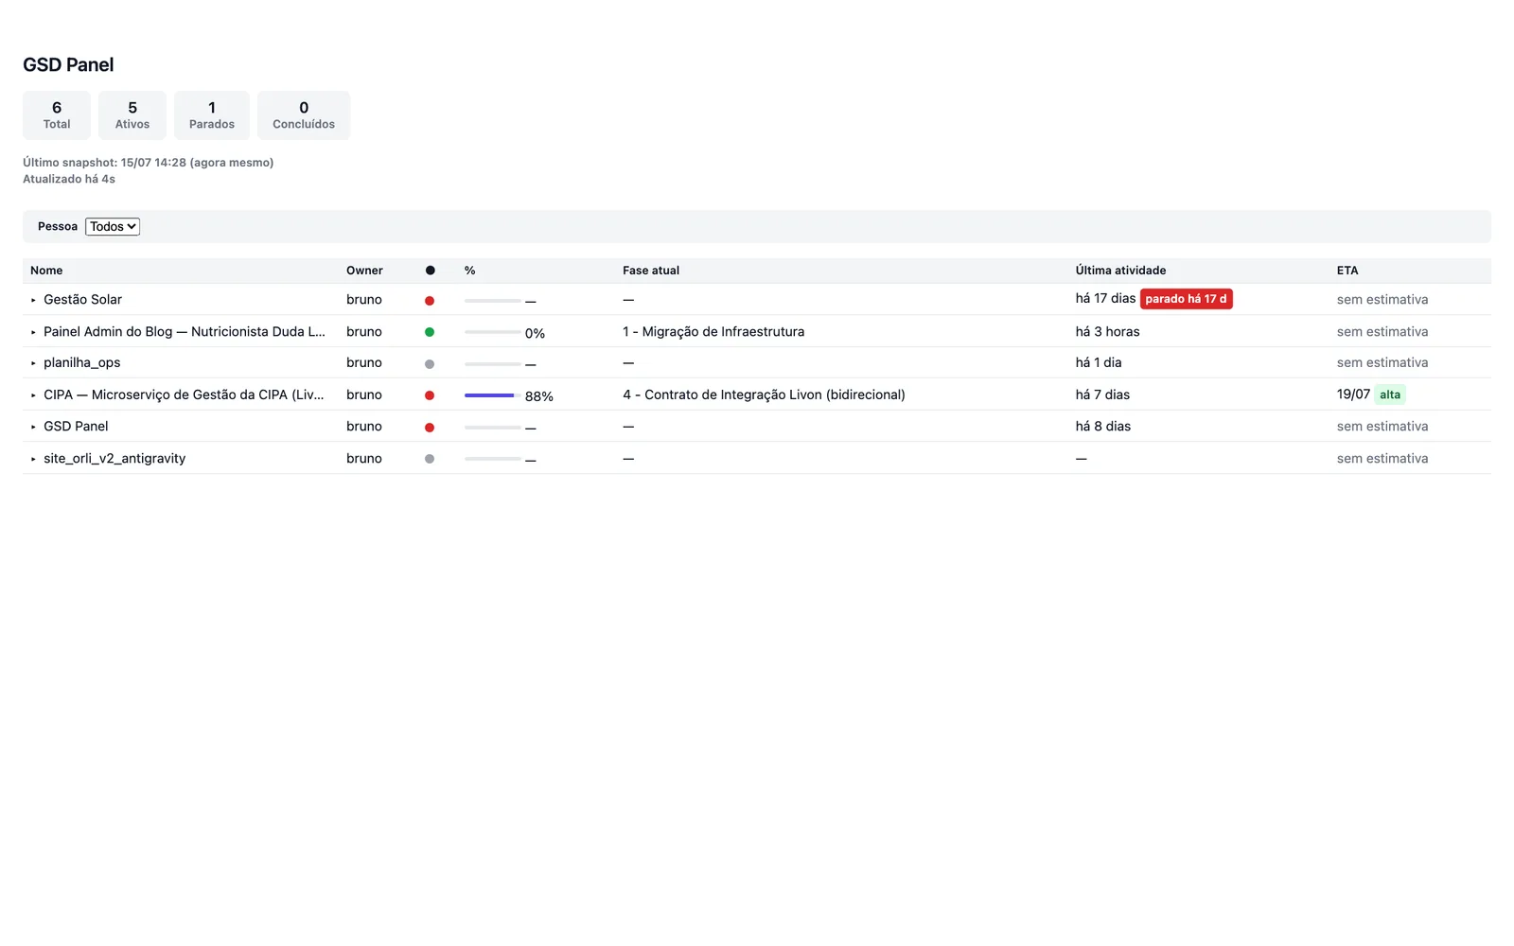Expand the CIPA Microserviço row triangle

pyautogui.click(x=33, y=395)
